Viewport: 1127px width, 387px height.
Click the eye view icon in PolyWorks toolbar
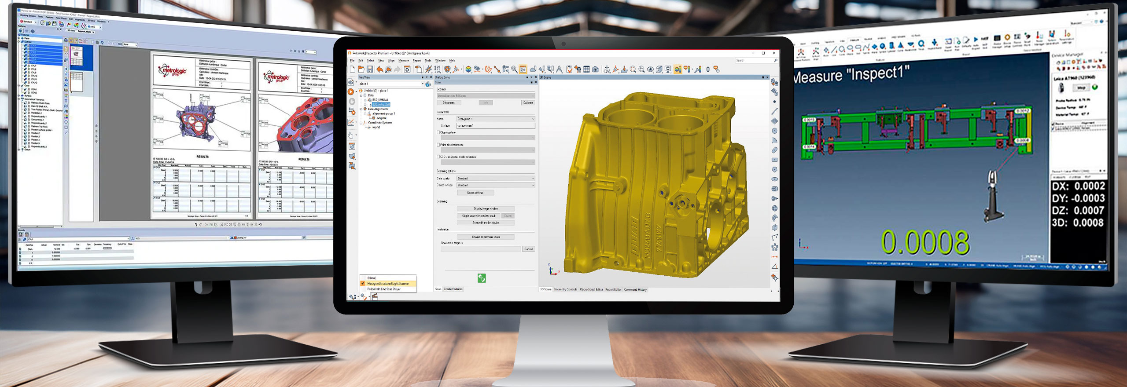tap(650, 69)
